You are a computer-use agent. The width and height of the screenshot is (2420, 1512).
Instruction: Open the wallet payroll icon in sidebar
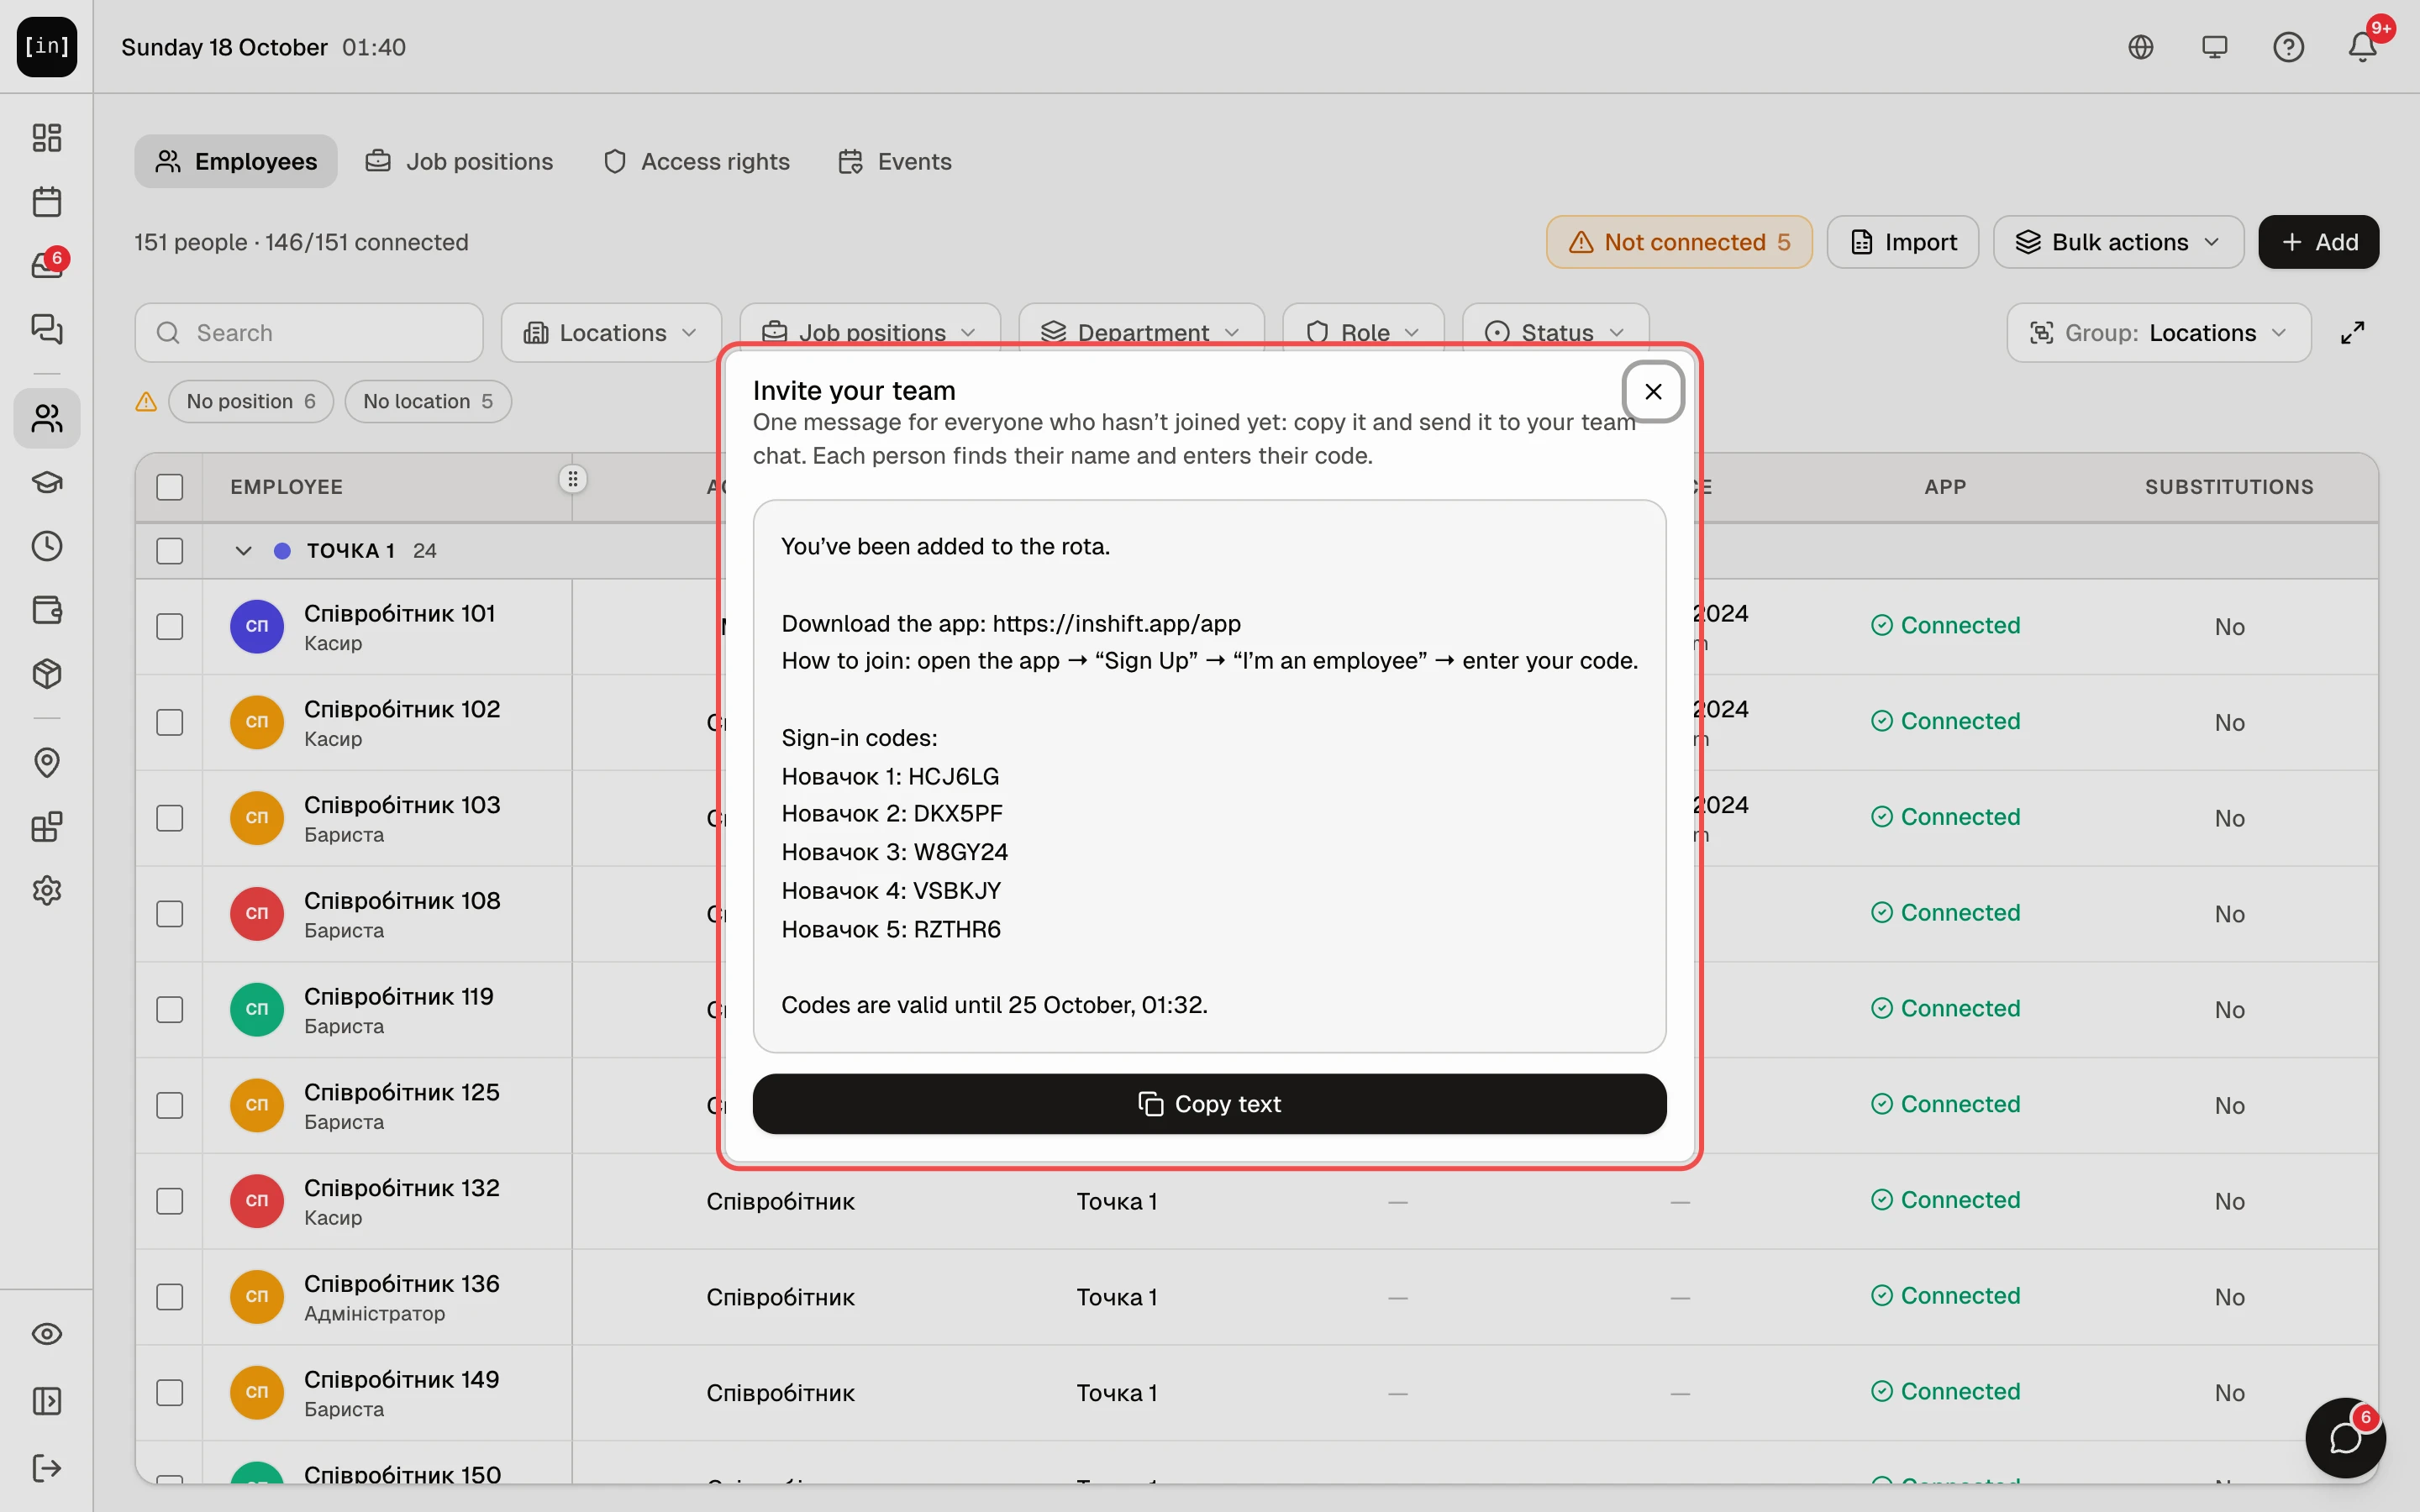(47, 610)
